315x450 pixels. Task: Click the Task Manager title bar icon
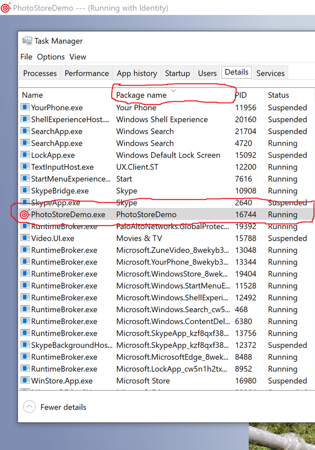tap(27, 41)
